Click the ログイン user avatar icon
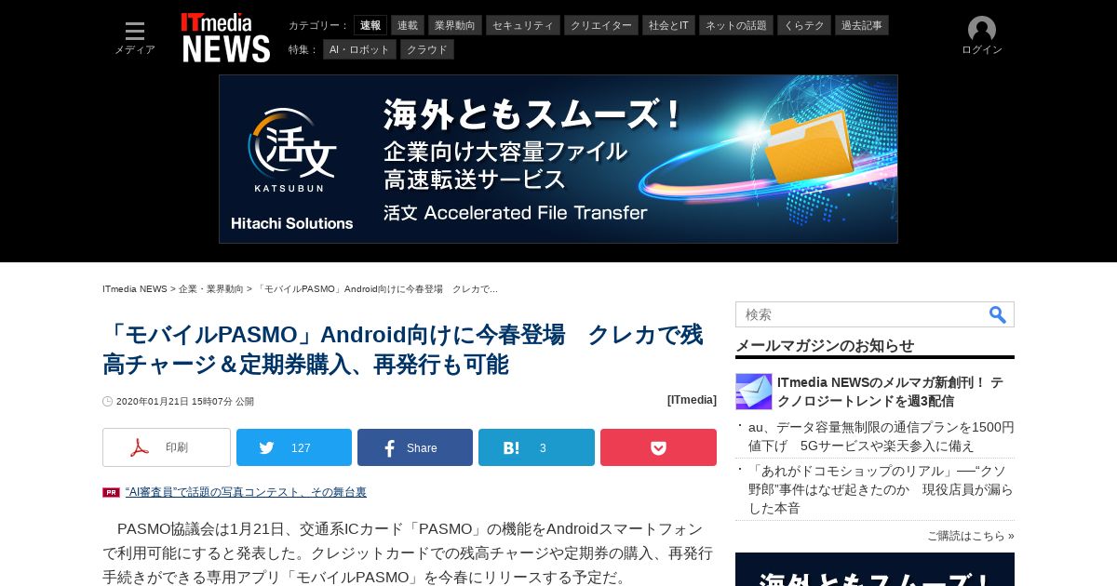This screenshot has height=586, width=1117. pyautogui.click(x=982, y=30)
